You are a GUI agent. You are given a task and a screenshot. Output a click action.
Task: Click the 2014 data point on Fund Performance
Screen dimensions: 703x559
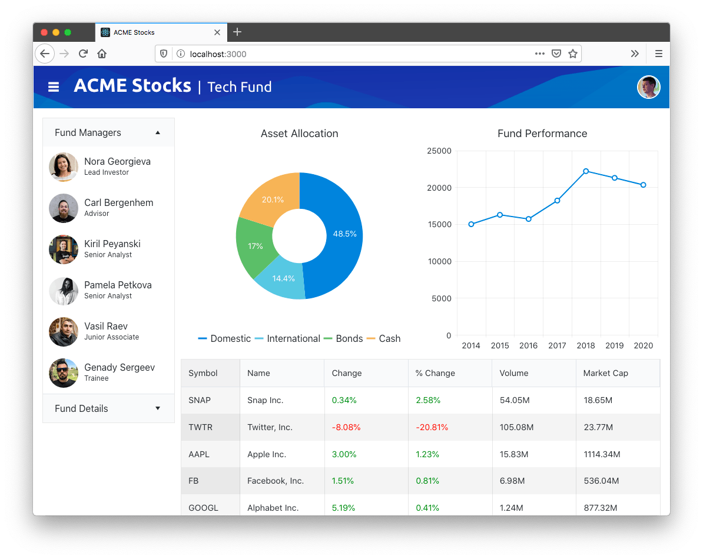471,224
